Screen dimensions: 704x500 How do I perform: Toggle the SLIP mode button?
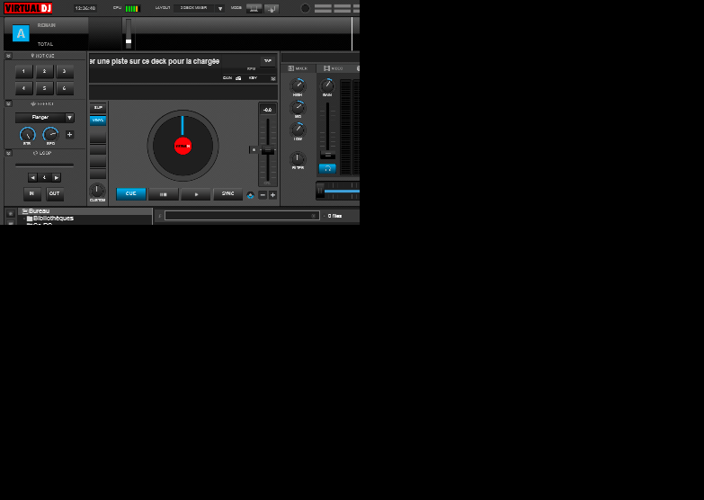click(98, 108)
